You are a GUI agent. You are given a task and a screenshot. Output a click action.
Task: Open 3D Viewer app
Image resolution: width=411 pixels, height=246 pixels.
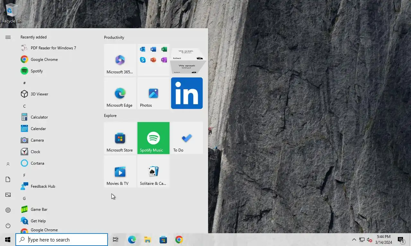pyautogui.click(x=58, y=94)
